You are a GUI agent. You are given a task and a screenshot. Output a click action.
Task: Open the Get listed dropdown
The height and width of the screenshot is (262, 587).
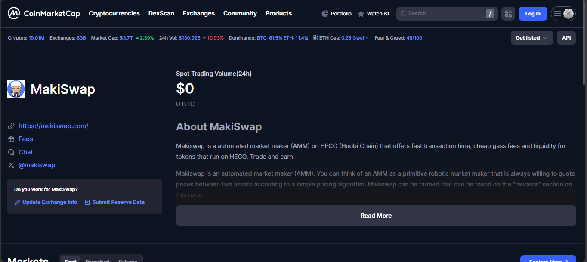tap(531, 38)
